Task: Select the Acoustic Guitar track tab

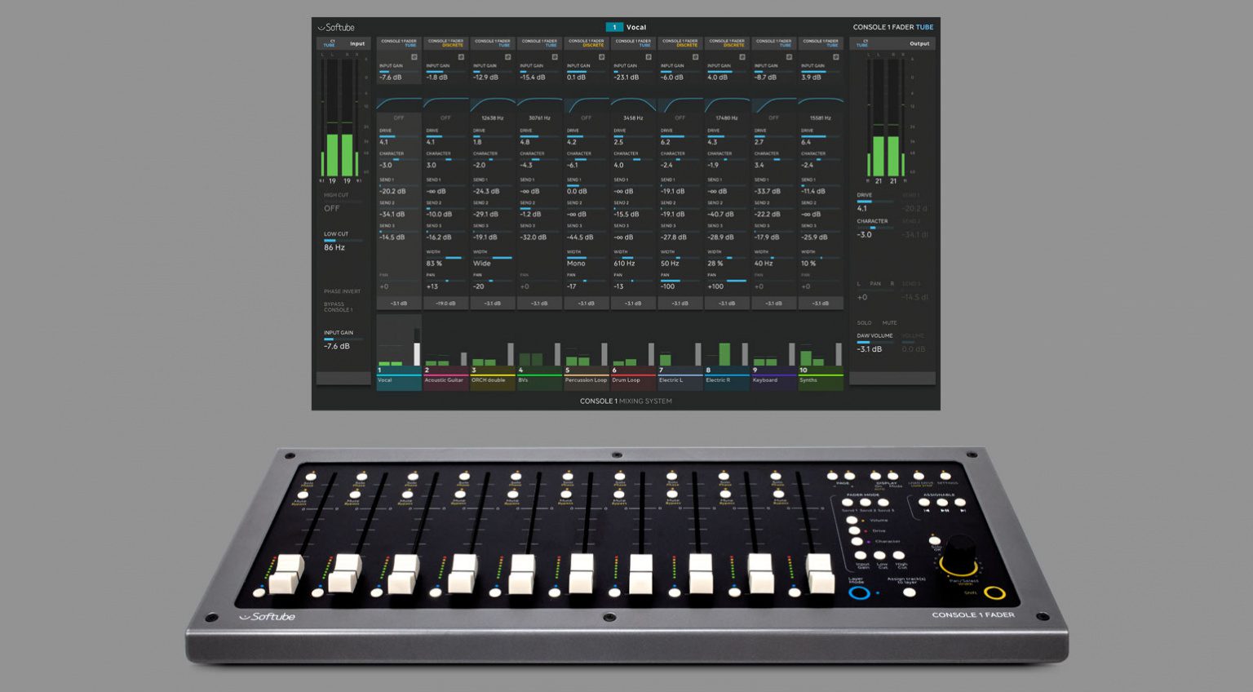Action: pos(445,379)
